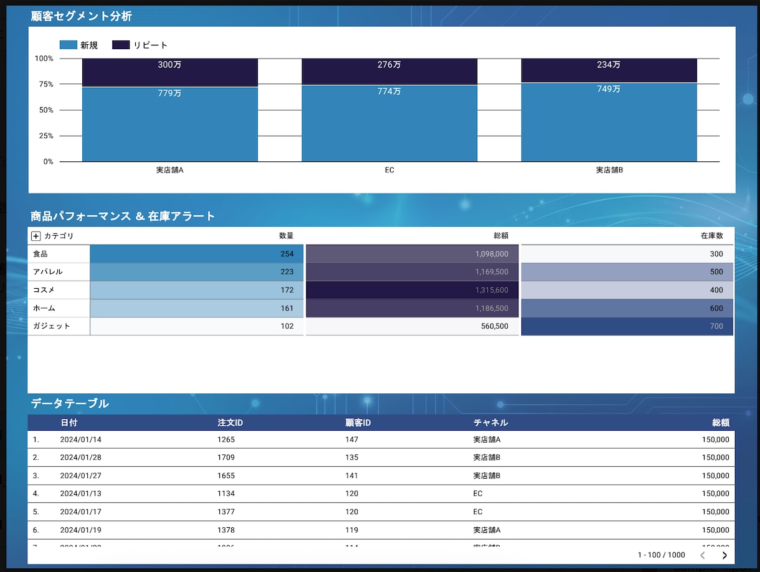Click the 1,315,600 total cell
This screenshot has height=572, width=760.
(412, 290)
